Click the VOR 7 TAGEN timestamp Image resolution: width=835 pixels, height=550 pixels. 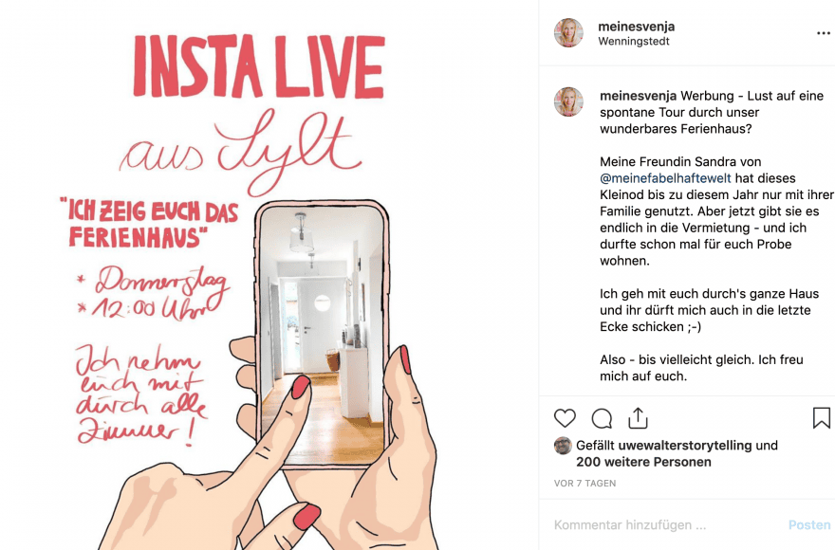point(584,484)
